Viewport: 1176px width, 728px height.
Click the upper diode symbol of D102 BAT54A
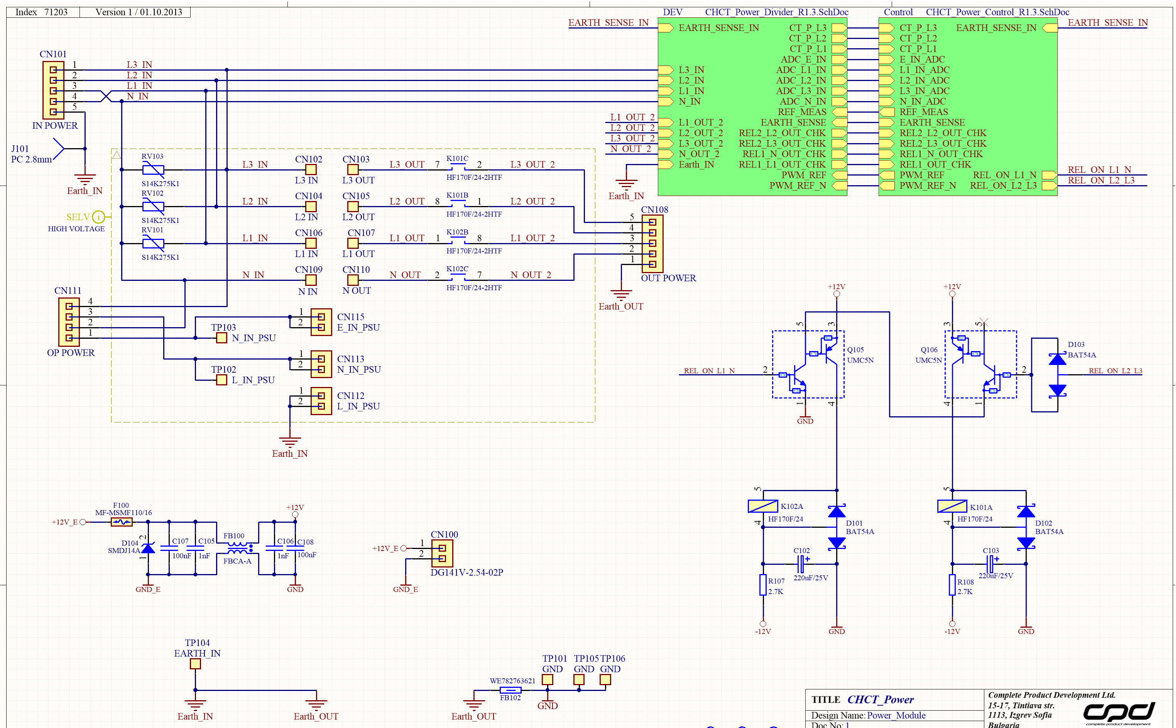[x=1026, y=511]
